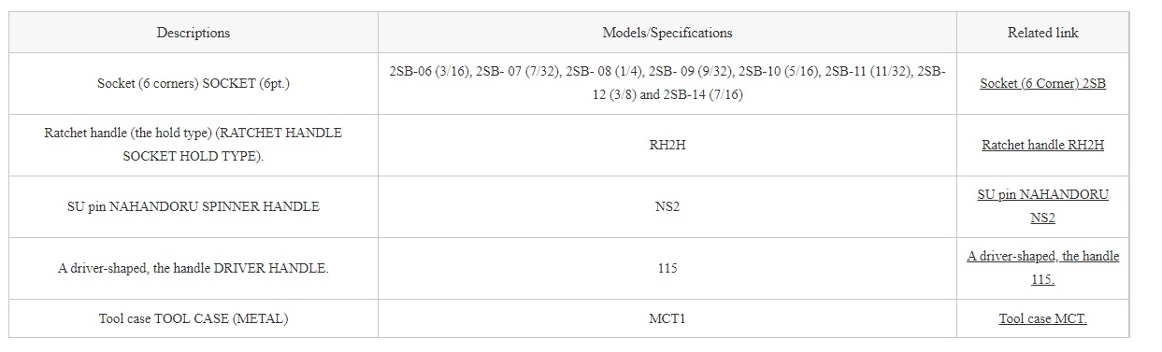
Task: Click the RH2H model specification cell
Action: [667, 145]
